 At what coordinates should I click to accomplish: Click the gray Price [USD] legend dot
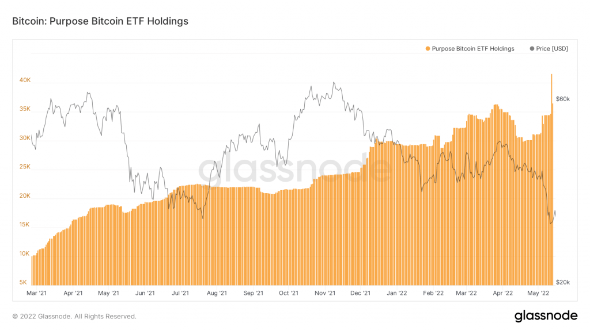tap(531, 49)
